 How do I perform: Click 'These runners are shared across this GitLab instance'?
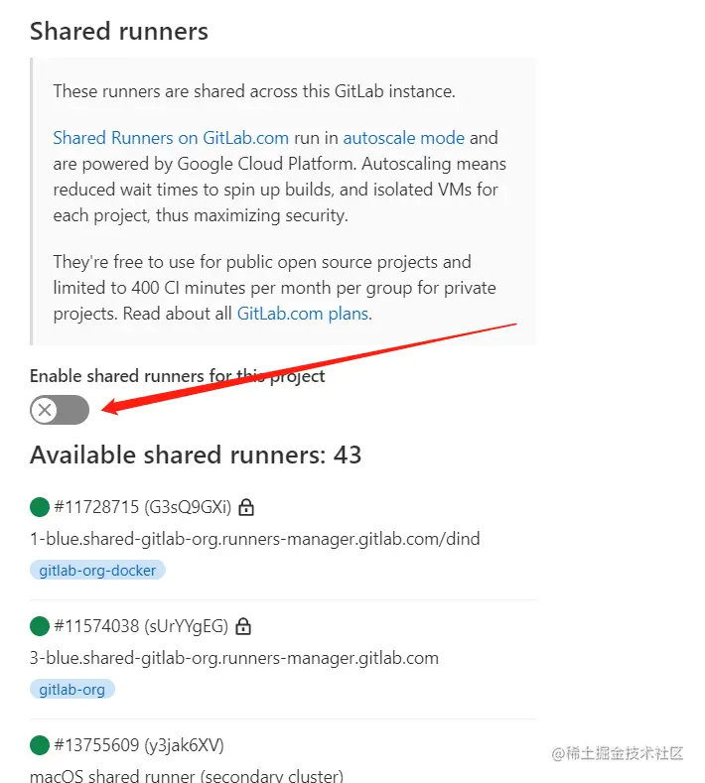254,91
